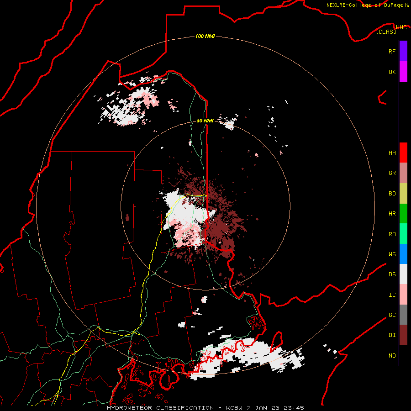This screenshot has width=411, height=411.
Task: Click the KCBW radar site identifier
Action: coord(234,408)
